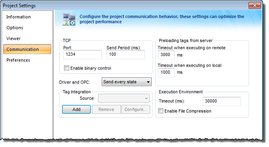Click the Execution Environment Timeout field
Viewport: 269px width, 147px height.
point(222,101)
